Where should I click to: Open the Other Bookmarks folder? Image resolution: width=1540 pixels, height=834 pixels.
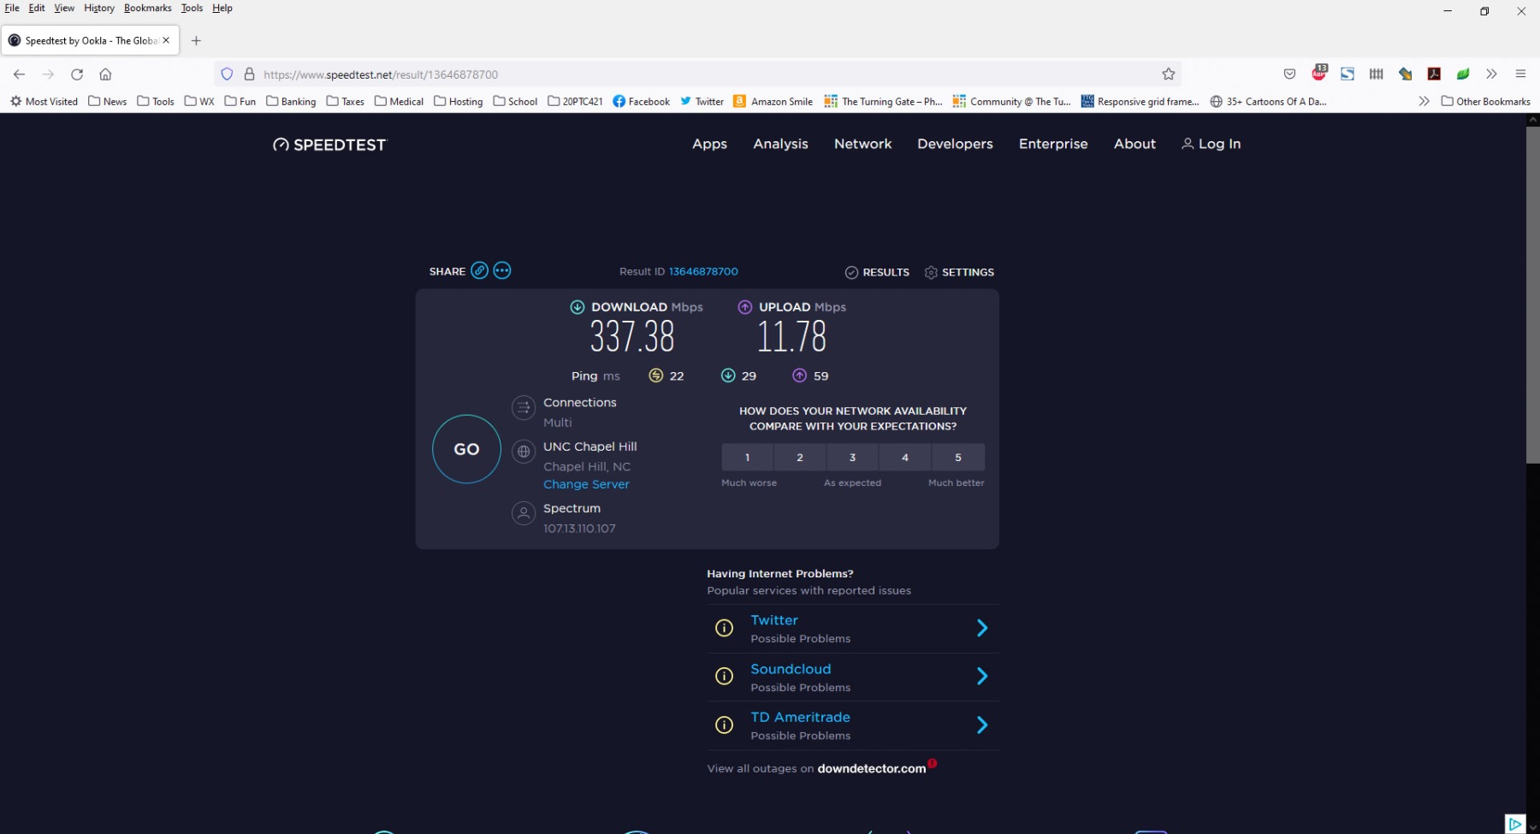click(1486, 101)
